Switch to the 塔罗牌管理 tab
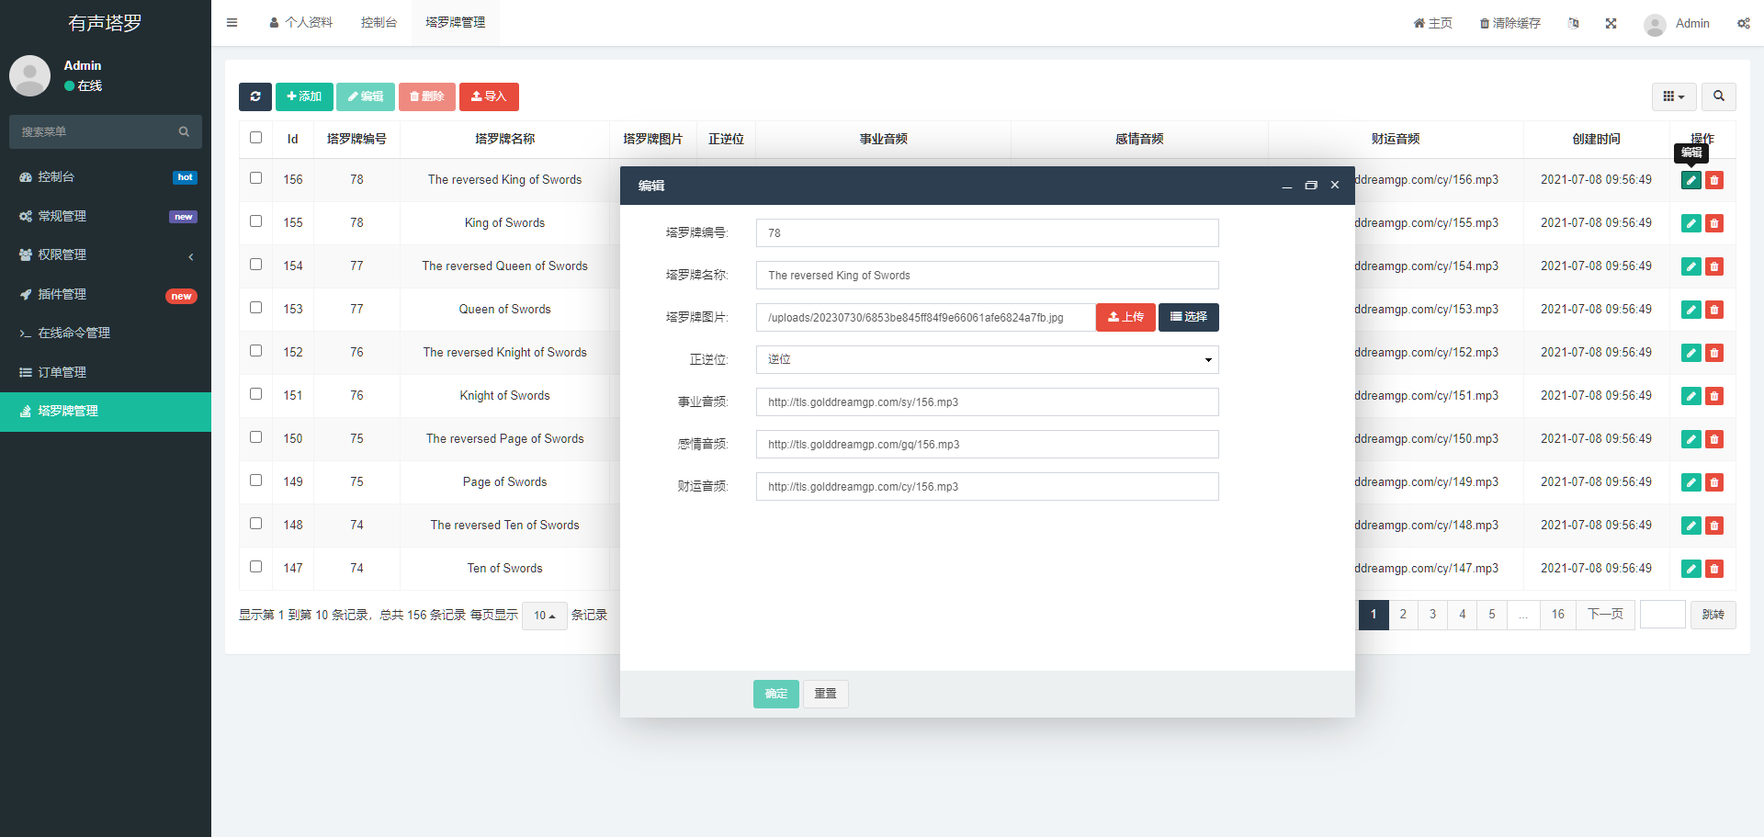 tap(455, 23)
